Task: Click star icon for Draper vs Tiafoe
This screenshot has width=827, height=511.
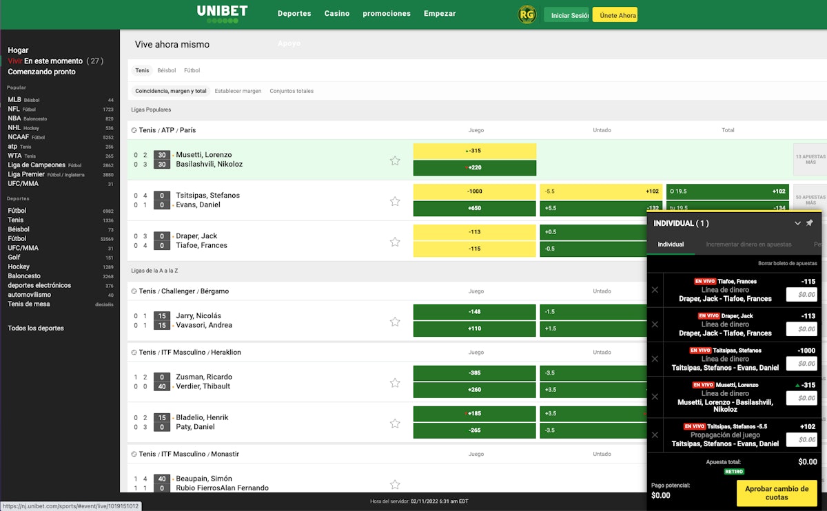Action: 395,242
